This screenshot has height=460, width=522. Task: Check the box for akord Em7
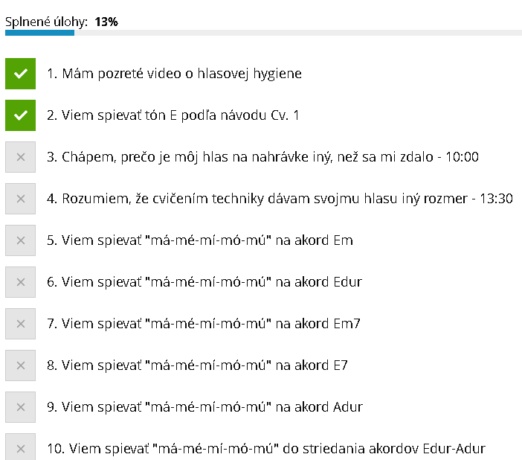click(20, 324)
